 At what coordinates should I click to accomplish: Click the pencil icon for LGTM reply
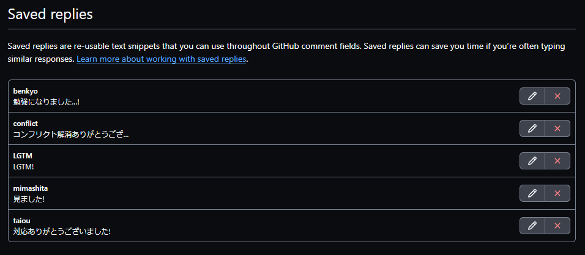(x=532, y=161)
